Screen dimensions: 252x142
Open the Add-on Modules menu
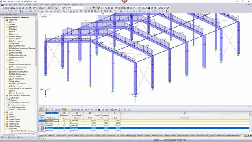pos(64,5)
